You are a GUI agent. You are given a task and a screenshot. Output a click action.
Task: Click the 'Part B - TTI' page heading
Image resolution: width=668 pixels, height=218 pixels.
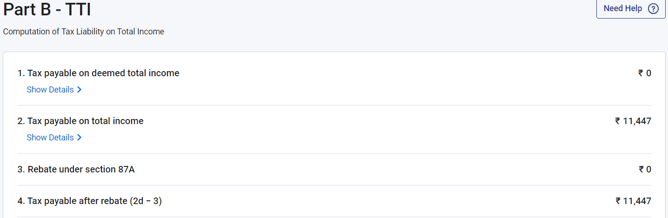pyautogui.click(x=47, y=9)
